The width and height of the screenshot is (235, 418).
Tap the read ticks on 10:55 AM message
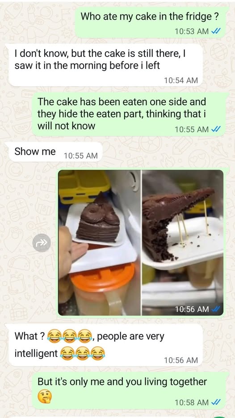coord(215,129)
